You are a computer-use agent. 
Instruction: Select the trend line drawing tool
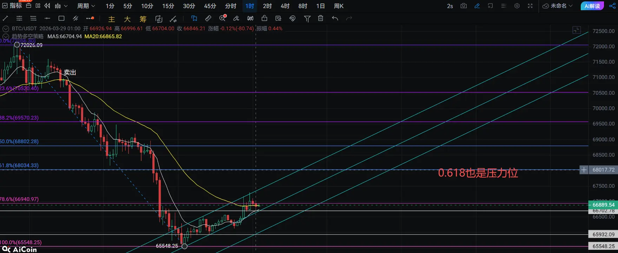click(x=6, y=18)
